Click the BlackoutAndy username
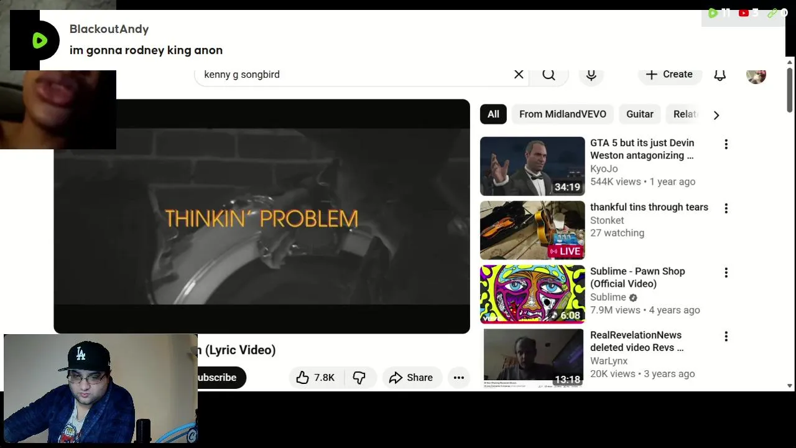 coord(109,29)
